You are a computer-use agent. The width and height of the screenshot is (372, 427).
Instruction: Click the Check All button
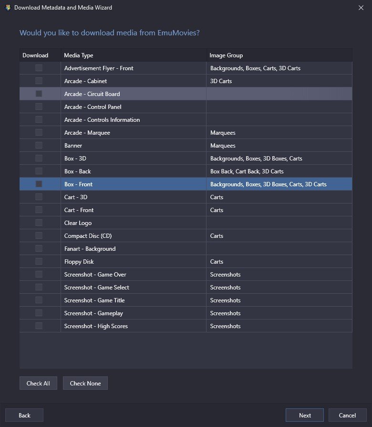pos(38,383)
